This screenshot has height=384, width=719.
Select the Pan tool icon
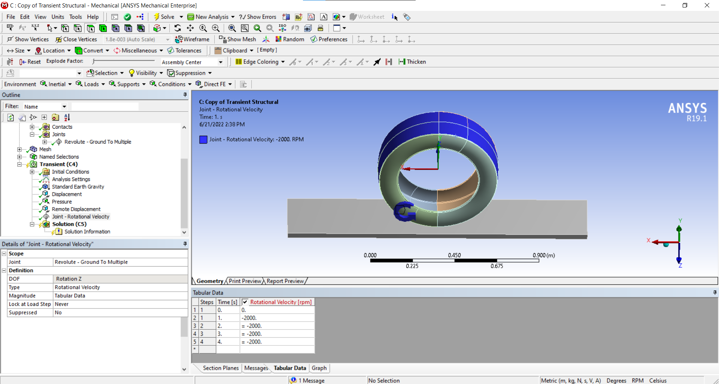click(190, 28)
